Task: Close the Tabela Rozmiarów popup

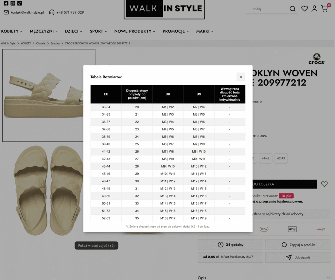Action: tap(241, 77)
